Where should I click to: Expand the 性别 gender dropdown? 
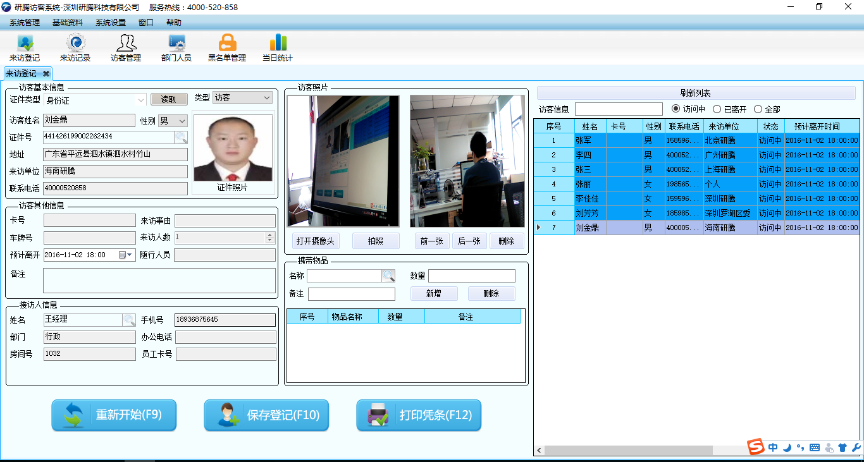(182, 121)
